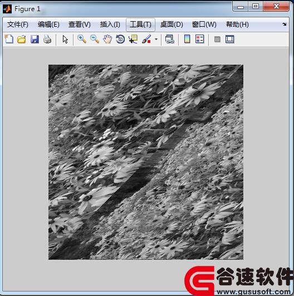Select the Brush data tool
The width and height of the screenshot is (294, 296).
pyautogui.click(x=146, y=39)
